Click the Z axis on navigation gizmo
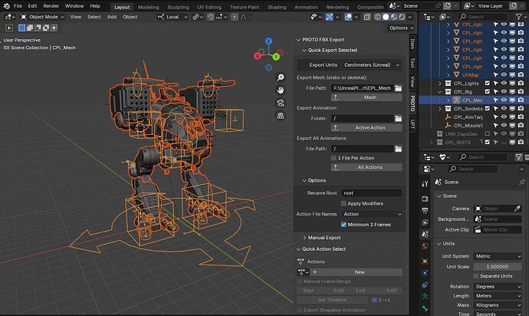The width and height of the screenshot is (529, 316). pos(268,41)
